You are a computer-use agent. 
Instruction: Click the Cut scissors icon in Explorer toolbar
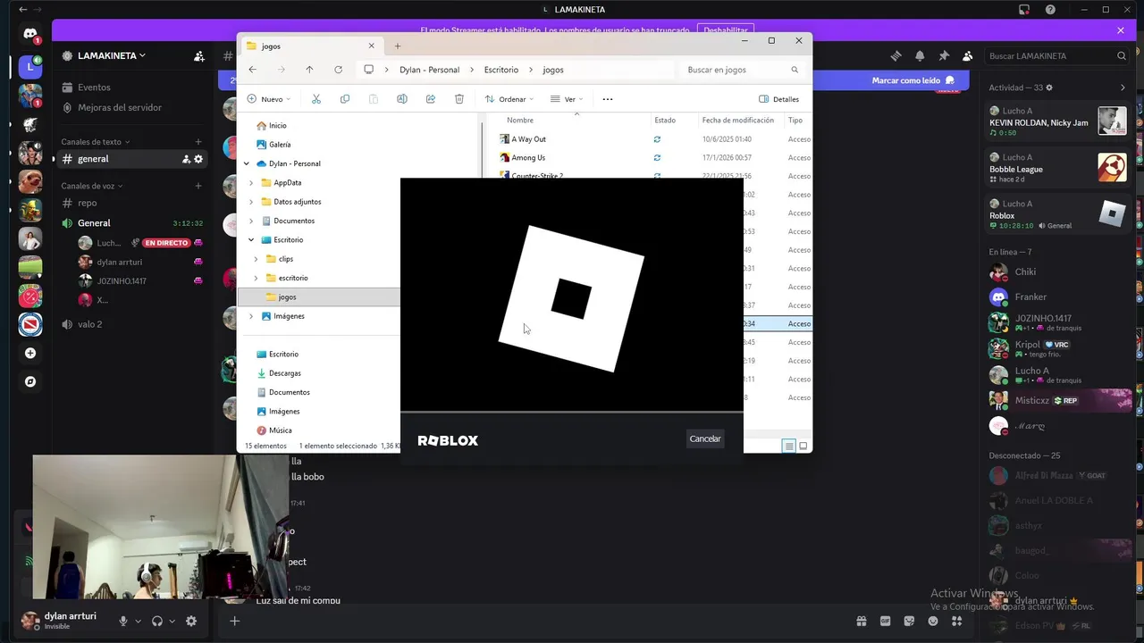[316, 99]
